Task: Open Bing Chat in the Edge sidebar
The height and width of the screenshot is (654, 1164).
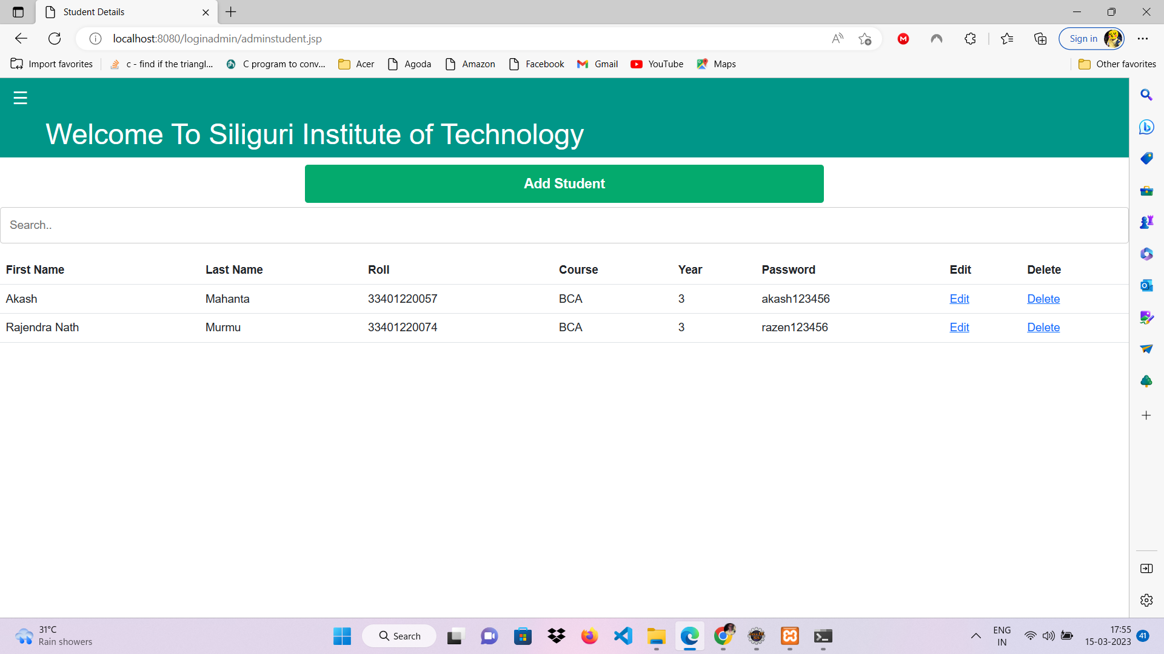Action: tap(1146, 127)
